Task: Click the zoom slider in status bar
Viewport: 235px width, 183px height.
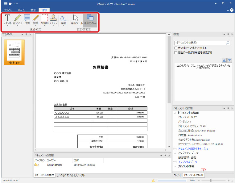Action: (210, 180)
